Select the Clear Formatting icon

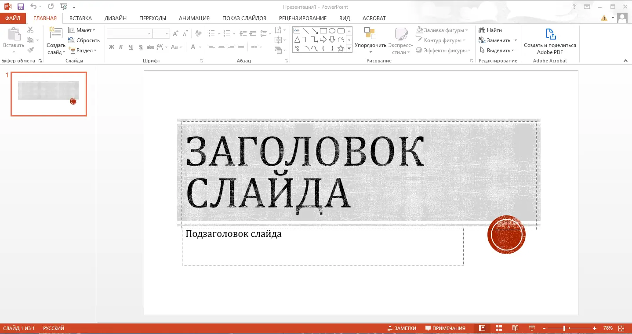click(198, 34)
